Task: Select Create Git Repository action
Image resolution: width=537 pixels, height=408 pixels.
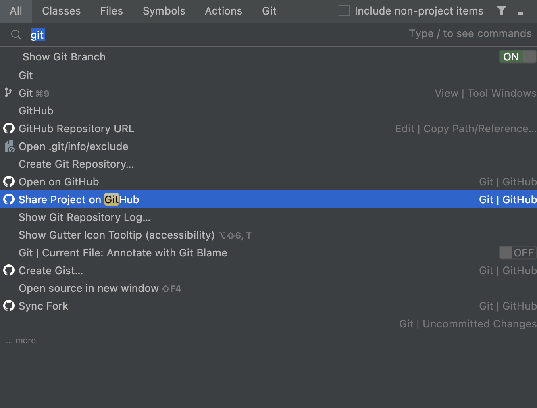Action: pyautogui.click(x=268, y=164)
